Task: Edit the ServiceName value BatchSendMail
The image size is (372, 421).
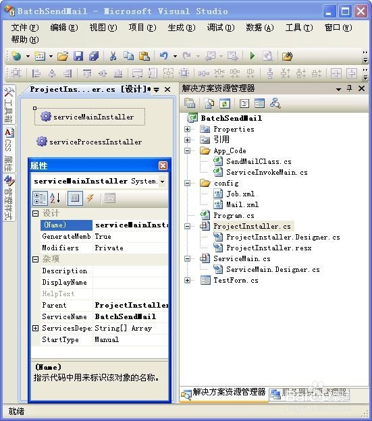Action: coord(130,316)
